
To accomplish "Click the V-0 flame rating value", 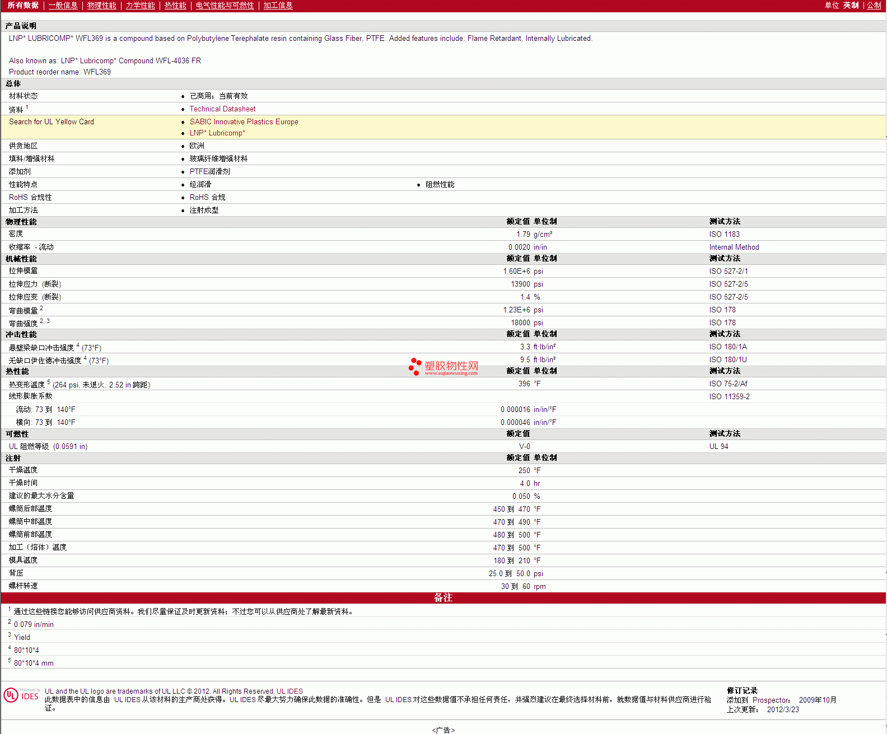I will click(524, 447).
